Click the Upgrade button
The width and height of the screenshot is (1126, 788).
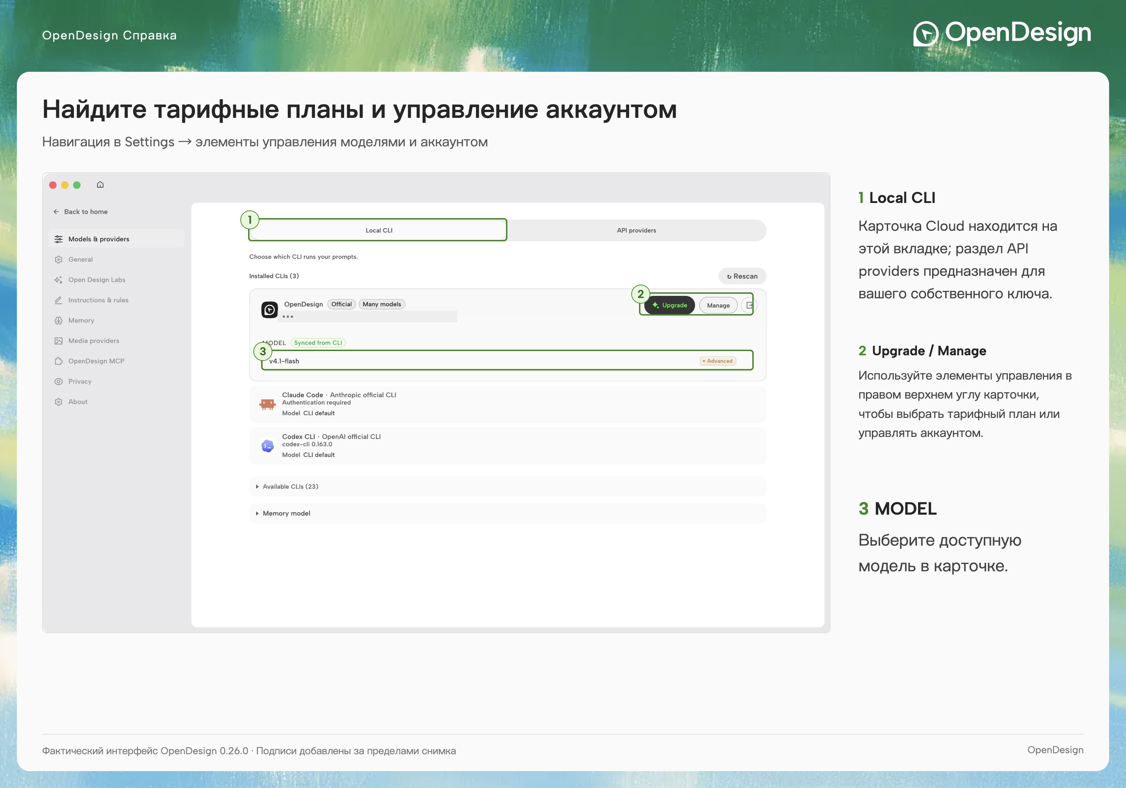(669, 305)
